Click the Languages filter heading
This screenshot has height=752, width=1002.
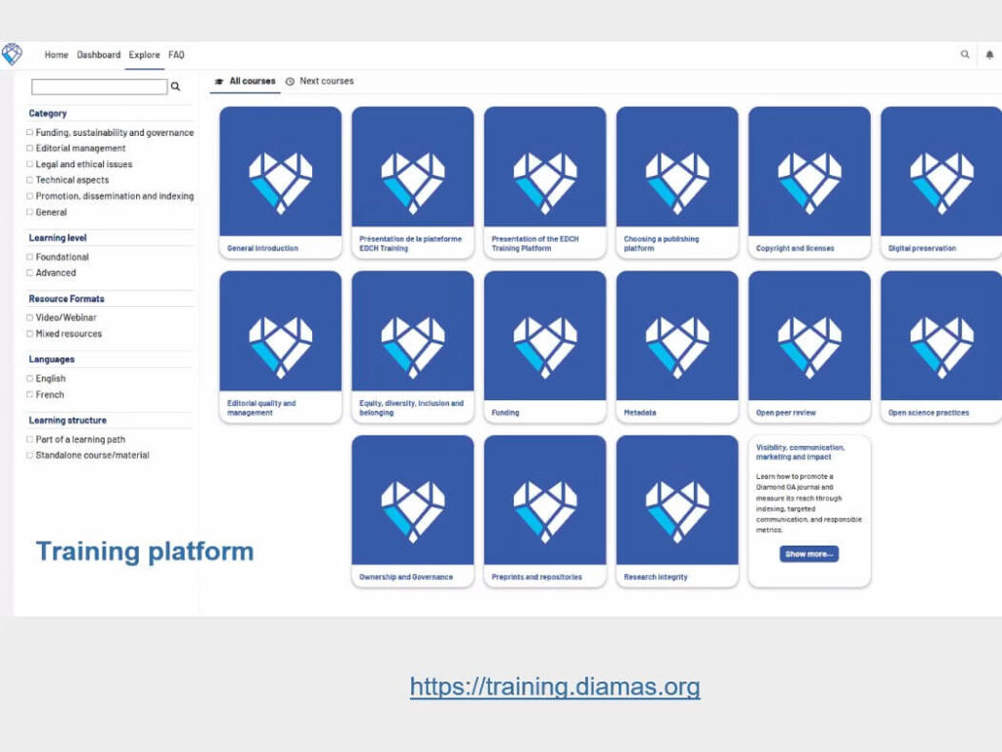(52, 360)
